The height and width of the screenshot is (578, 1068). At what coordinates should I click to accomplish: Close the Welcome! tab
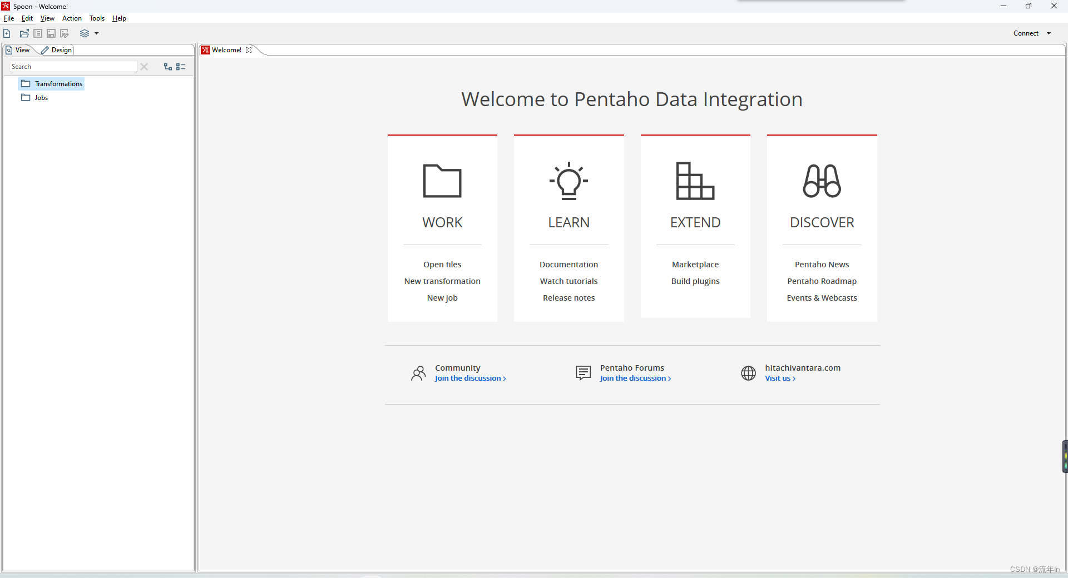click(x=249, y=50)
